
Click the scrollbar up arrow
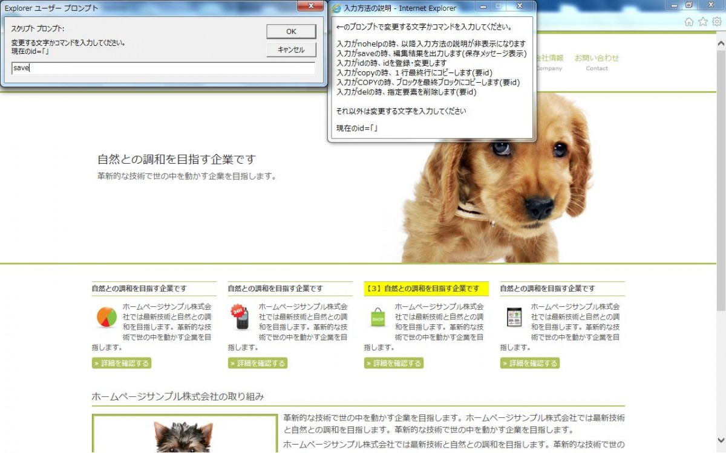click(x=721, y=44)
